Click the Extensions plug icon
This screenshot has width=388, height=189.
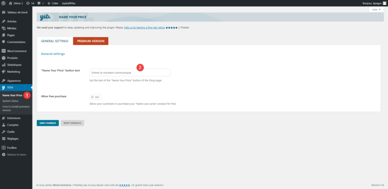coord(3,118)
